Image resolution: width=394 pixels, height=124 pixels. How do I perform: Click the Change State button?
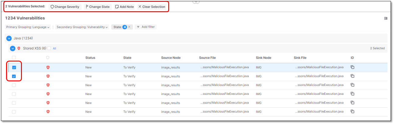(98, 7)
